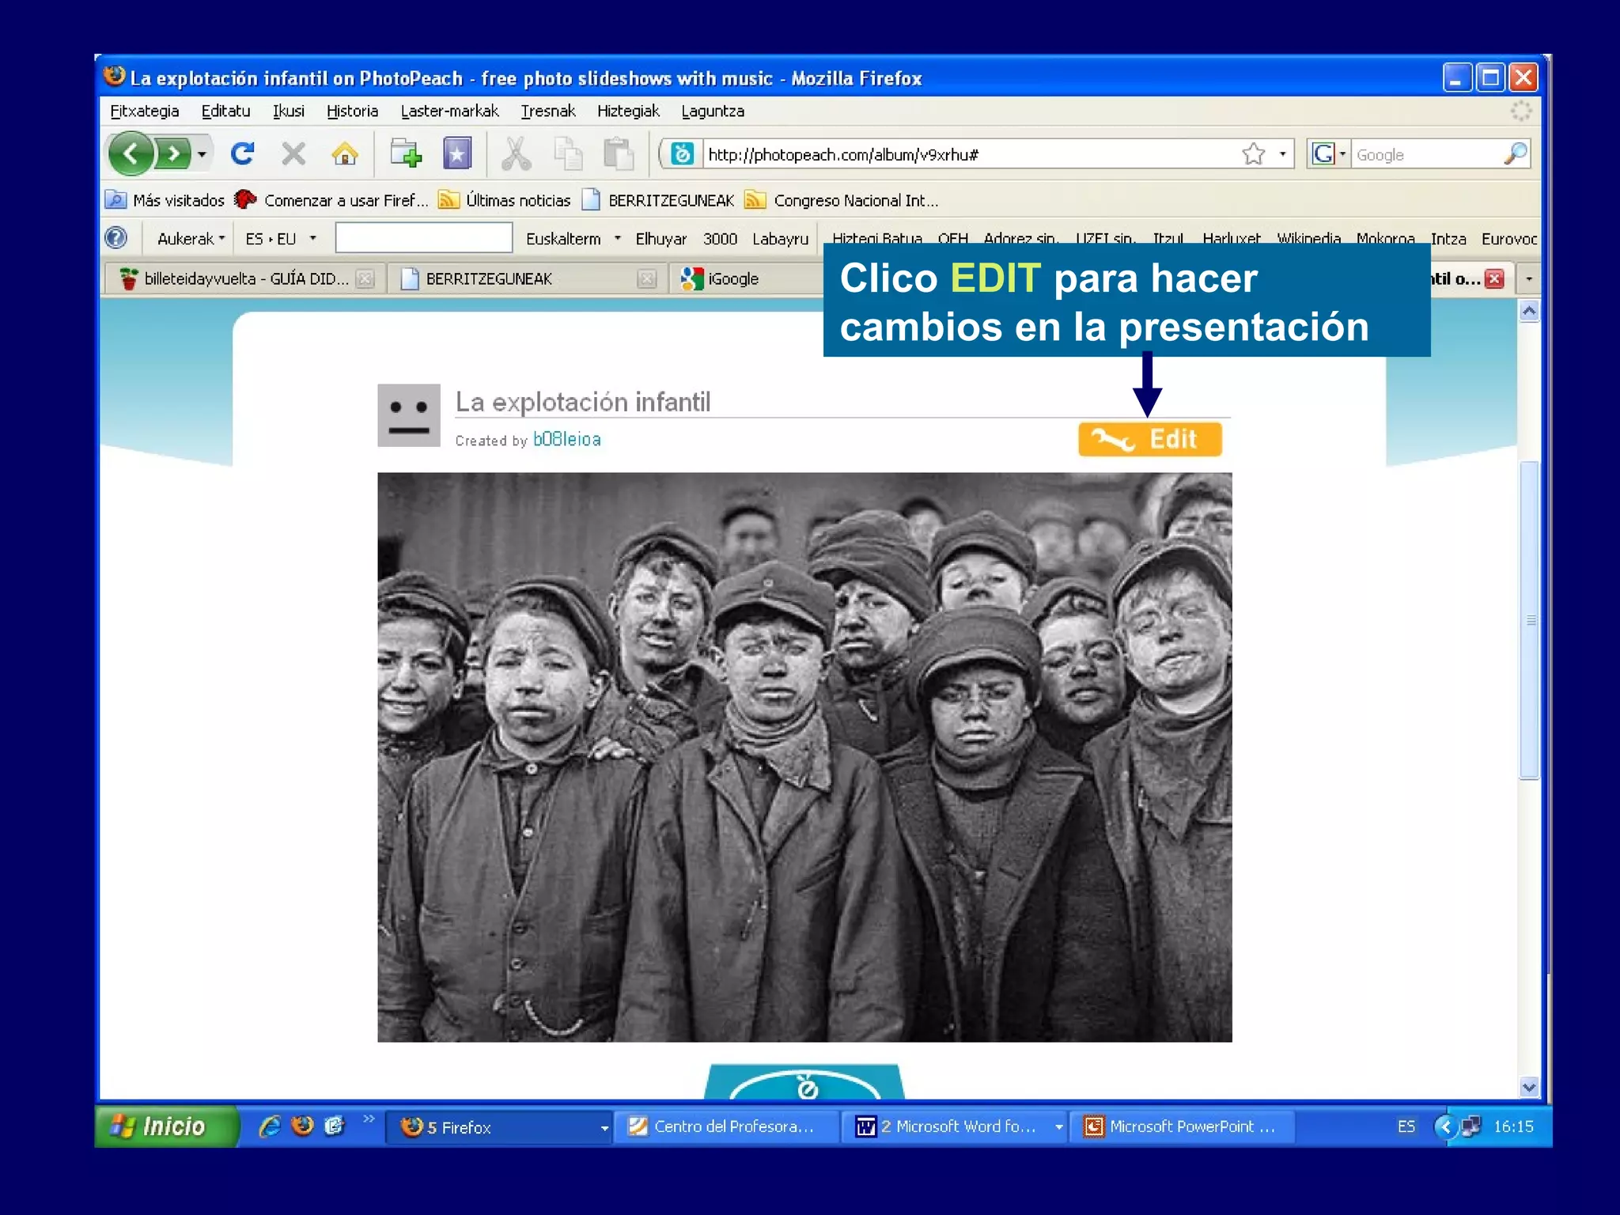1620x1215 pixels.
Task: Click the photopeach.com URL address field
Action: pyautogui.click(x=969, y=154)
